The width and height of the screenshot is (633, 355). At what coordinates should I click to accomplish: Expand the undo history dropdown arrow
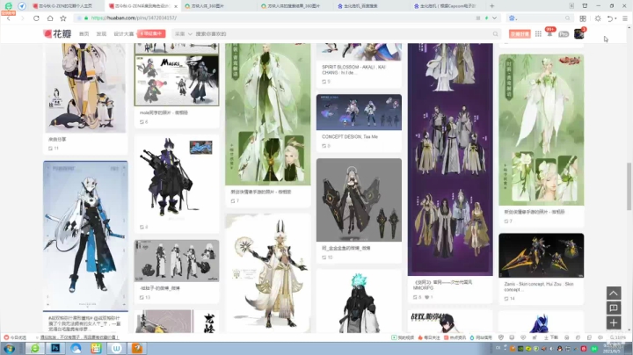click(615, 18)
